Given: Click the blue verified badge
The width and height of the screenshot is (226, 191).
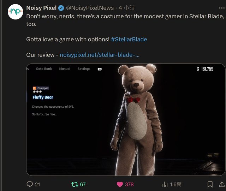Looking at the screenshot, I should (61, 8).
